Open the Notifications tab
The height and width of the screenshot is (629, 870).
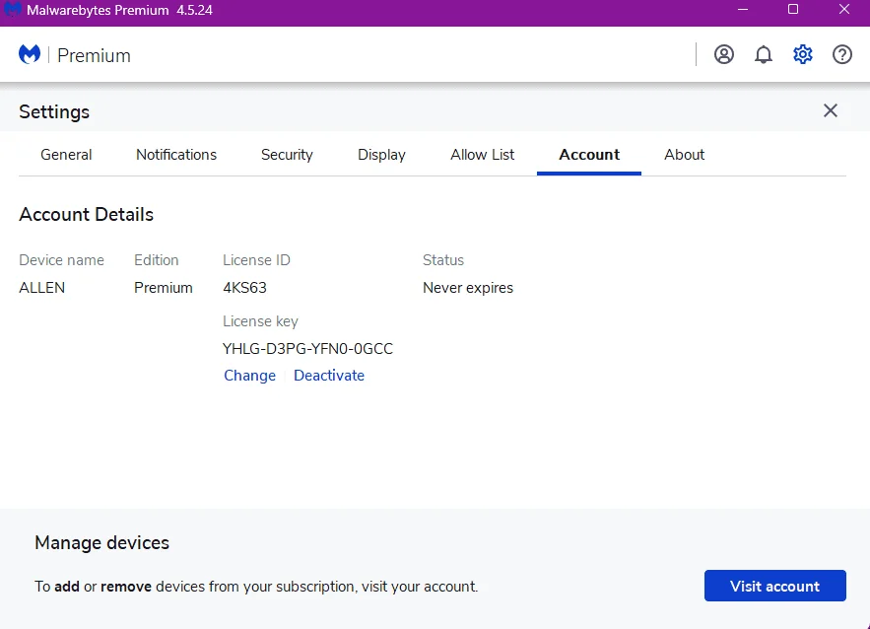pos(176,155)
